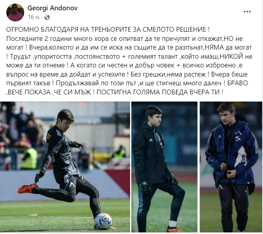Click the club crest on blue jacket
This screenshot has height=234, width=263.
pyautogui.click(x=237, y=138)
